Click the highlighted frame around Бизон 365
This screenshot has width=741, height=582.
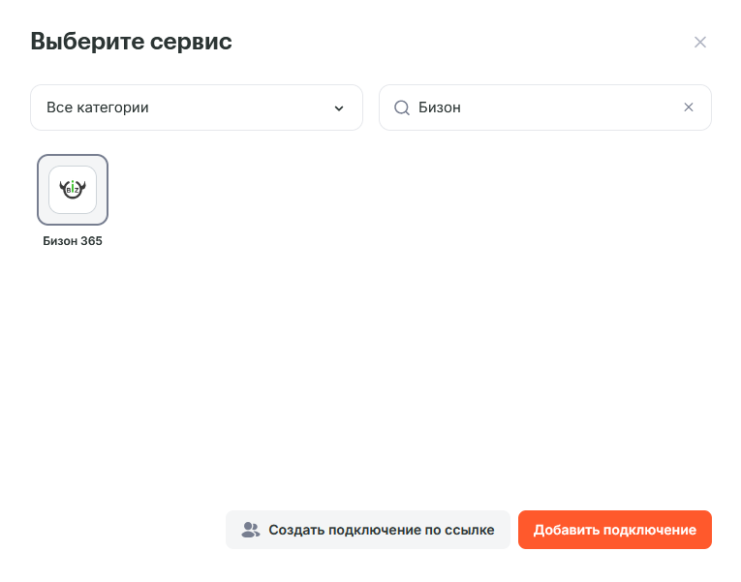[x=42, y=190]
